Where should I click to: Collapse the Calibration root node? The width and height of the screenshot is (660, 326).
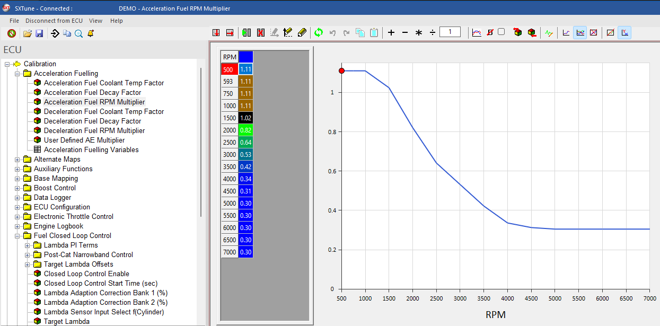click(7, 64)
